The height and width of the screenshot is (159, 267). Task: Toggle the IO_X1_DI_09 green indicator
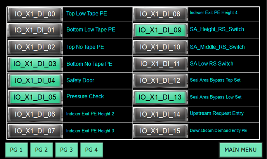pyautogui.click(x=160, y=30)
